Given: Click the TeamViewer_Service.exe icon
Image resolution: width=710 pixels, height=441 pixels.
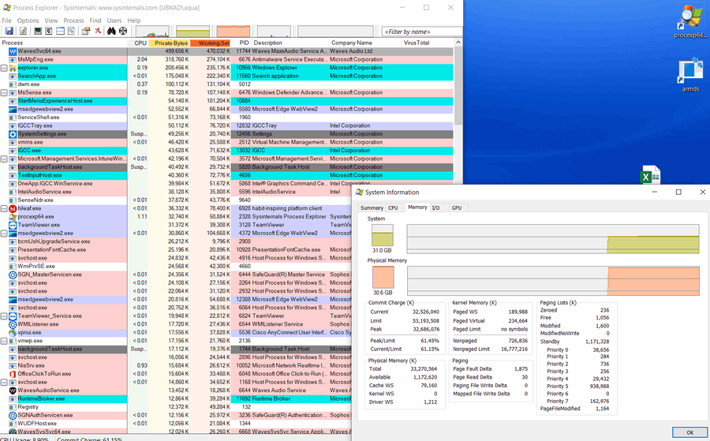Looking at the screenshot, I should click(x=13, y=316).
